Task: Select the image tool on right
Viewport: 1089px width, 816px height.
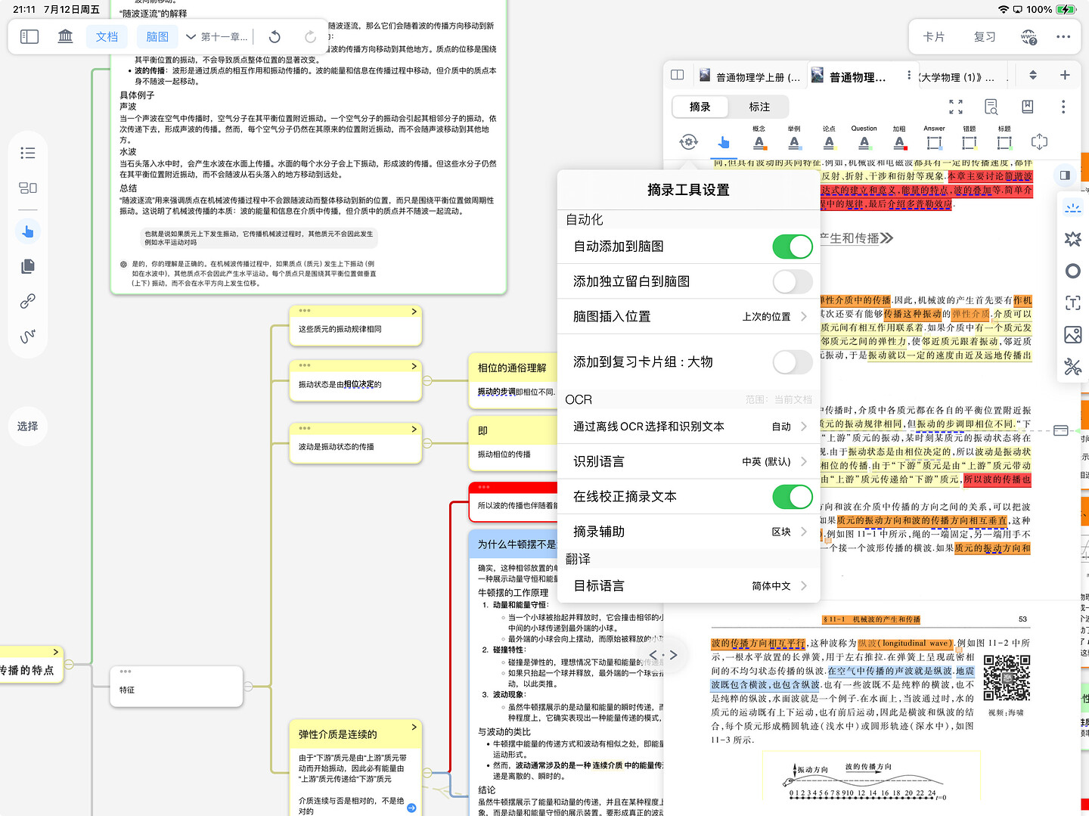Action: coord(1072,335)
